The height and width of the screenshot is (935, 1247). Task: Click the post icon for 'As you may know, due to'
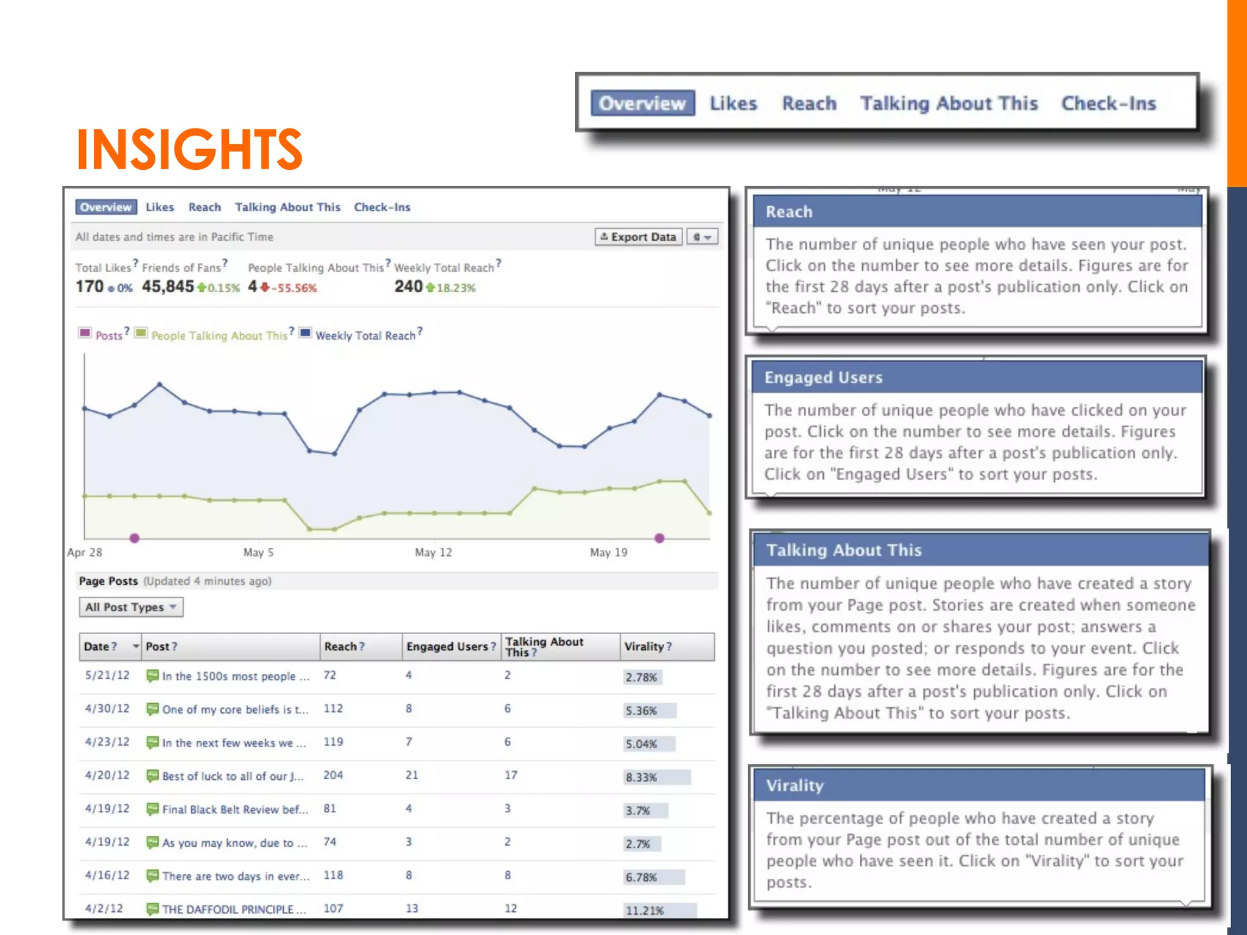click(152, 842)
